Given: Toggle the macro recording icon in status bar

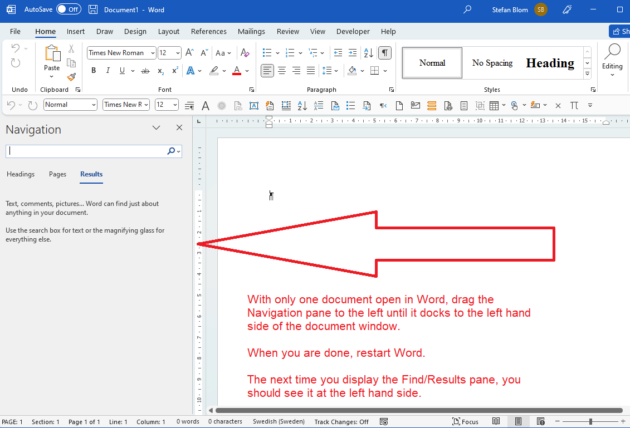Looking at the screenshot, I should [384, 421].
